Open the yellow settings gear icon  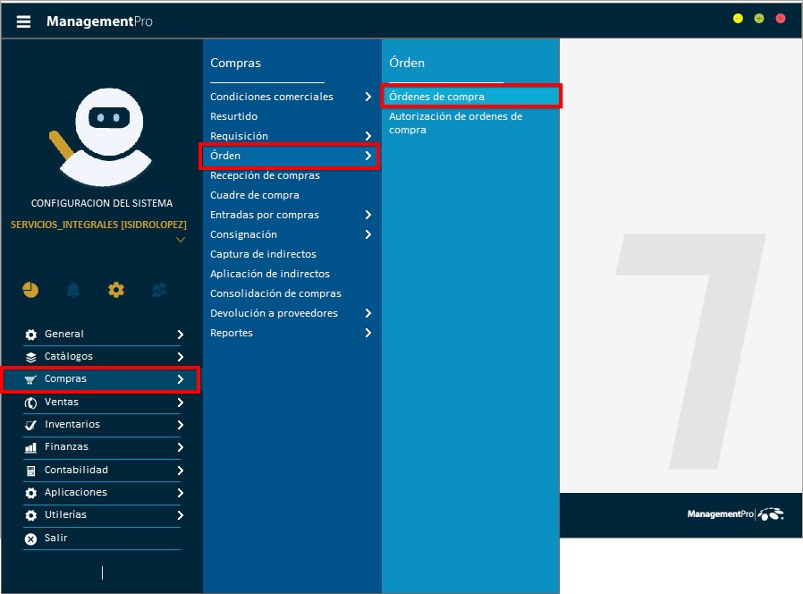[116, 290]
